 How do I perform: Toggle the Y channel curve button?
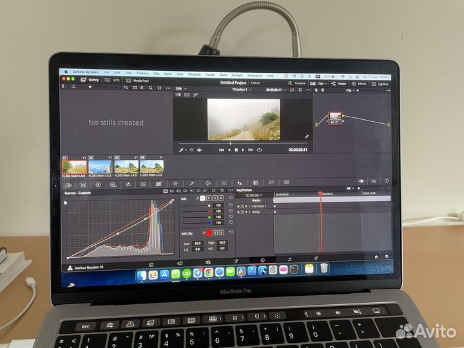pos(202,198)
